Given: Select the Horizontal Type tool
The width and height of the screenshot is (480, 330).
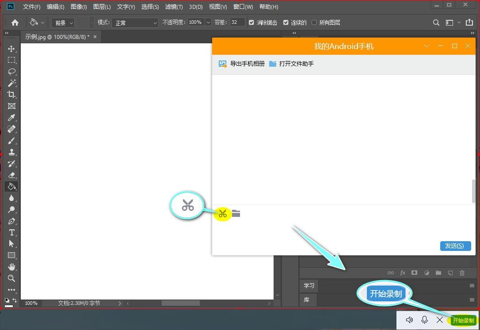Looking at the screenshot, I should click(11, 232).
